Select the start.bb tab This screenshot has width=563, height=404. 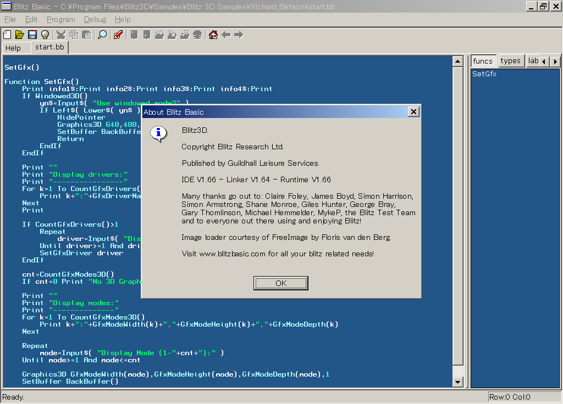pos(49,47)
